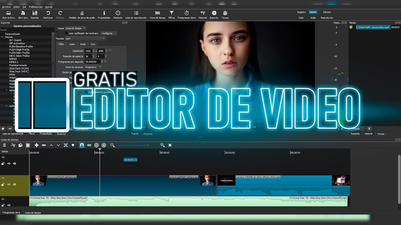Open the timeline hamburger menu icon

coord(4,145)
